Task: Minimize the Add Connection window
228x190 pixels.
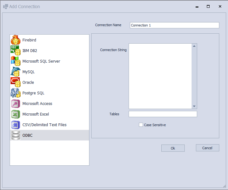Action: point(197,7)
